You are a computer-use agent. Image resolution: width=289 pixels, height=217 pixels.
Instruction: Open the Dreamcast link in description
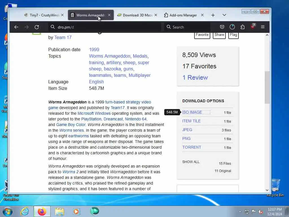pyautogui.click(x=113, y=119)
